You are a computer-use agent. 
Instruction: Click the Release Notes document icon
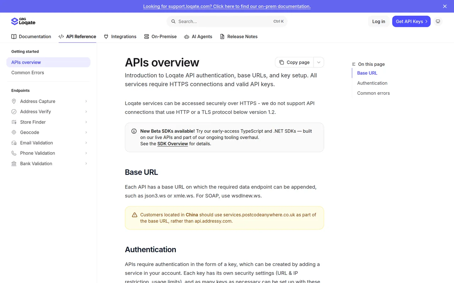pos(222,36)
